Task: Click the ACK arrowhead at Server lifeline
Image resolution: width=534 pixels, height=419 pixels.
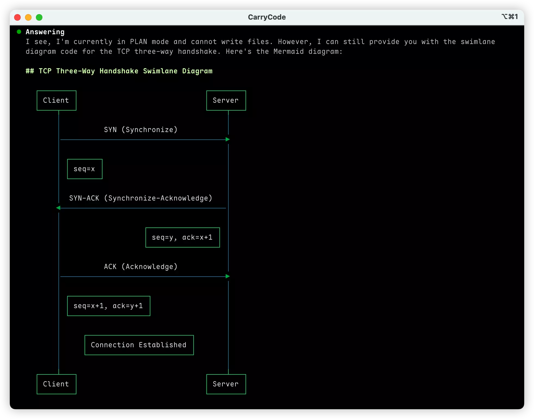Action: pyautogui.click(x=228, y=276)
